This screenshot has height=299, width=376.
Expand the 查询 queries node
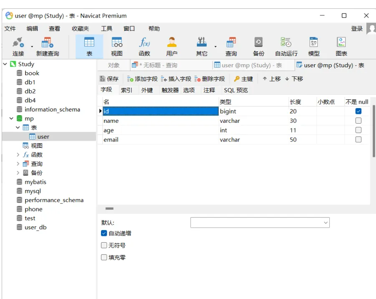tap(18, 164)
